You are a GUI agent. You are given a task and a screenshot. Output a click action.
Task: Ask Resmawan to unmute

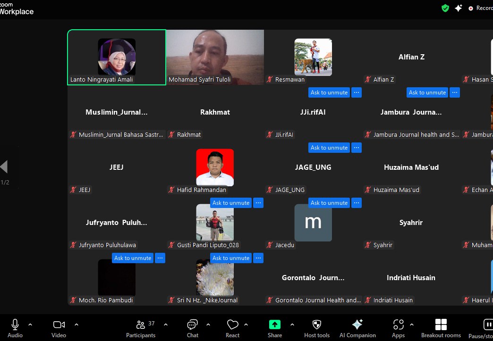pyautogui.click(x=329, y=92)
